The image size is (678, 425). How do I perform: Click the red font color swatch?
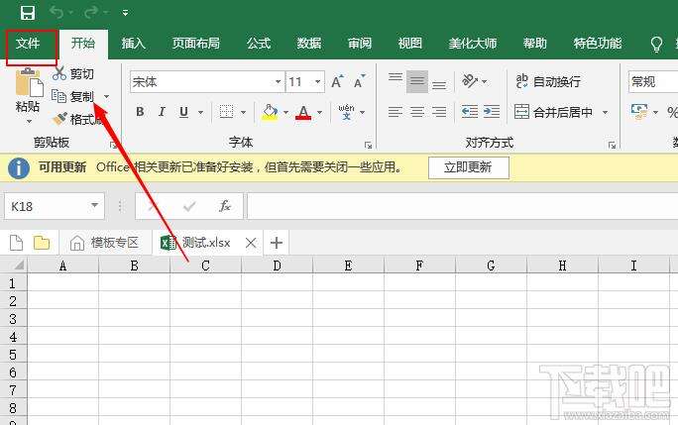point(303,112)
